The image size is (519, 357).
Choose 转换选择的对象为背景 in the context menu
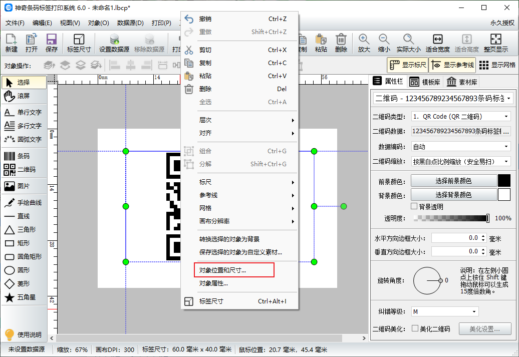pyautogui.click(x=239, y=239)
